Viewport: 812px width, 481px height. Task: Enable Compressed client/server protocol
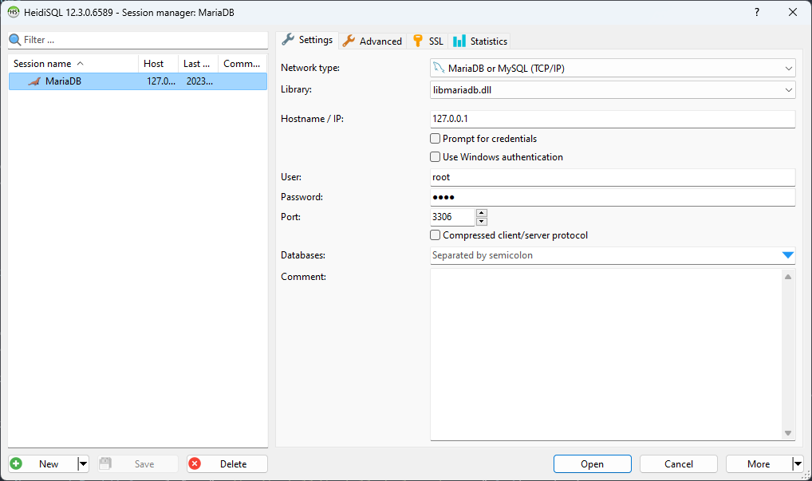[435, 235]
